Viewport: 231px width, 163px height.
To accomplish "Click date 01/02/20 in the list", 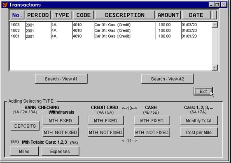I will tap(189, 30).
